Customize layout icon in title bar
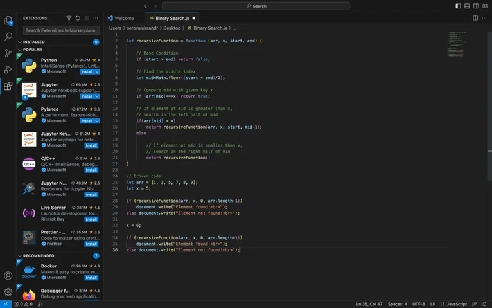This screenshot has height=308, width=492. click(x=485, y=6)
